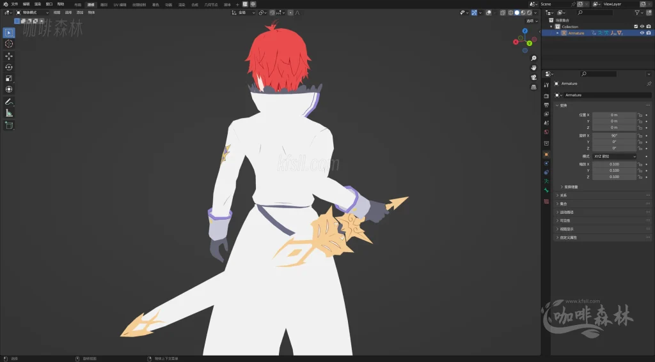Open the View Layer properties tab
Viewport: 655px width, 362px height.
[546, 114]
